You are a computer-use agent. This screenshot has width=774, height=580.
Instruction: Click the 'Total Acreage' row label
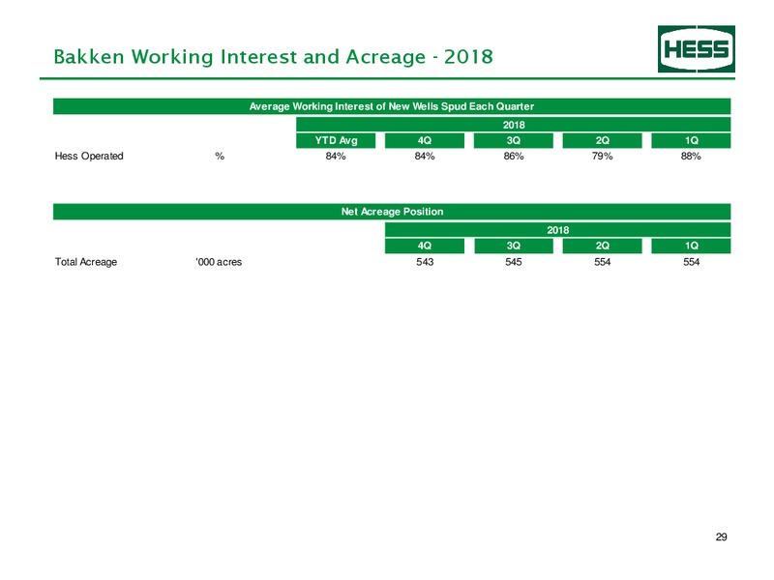[x=86, y=262]
